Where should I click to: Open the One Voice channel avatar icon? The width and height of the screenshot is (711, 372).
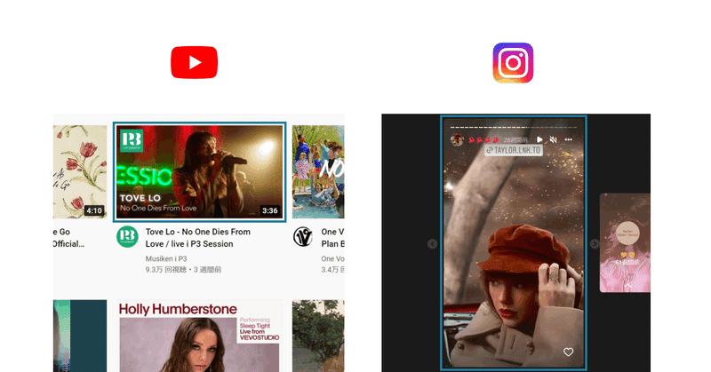(303, 236)
